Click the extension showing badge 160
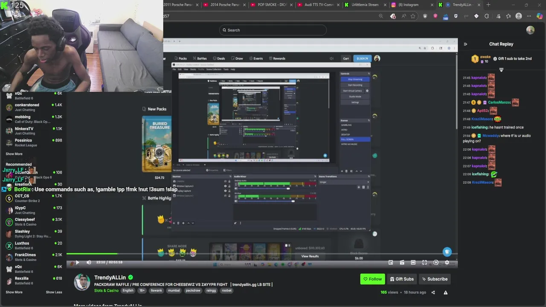Viewport: 546px width, 307px height. pyautogui.click(x=445, y=17)
